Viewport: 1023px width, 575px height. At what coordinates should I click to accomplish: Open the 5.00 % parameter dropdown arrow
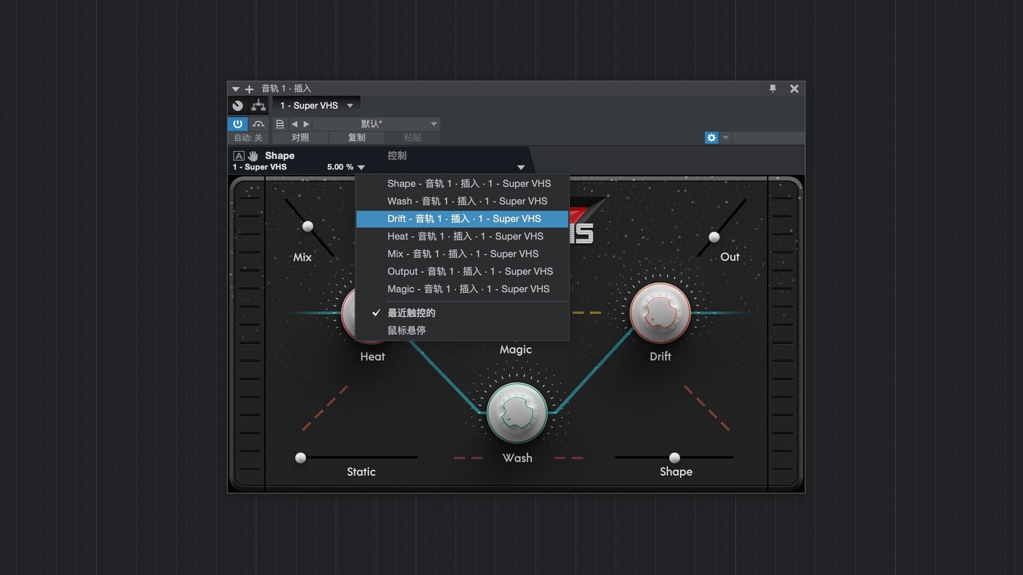361,167
